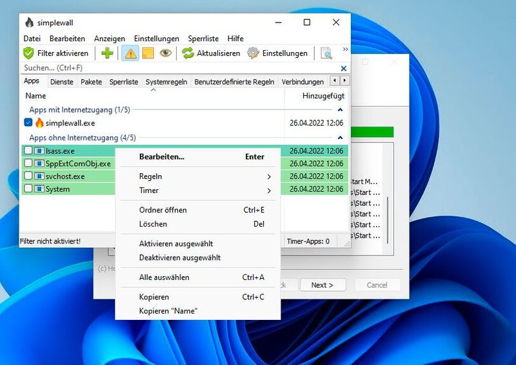Choose Aktivieren ausgewählt
Viewport: 516px width, 365px height.
tap(198, 244)
